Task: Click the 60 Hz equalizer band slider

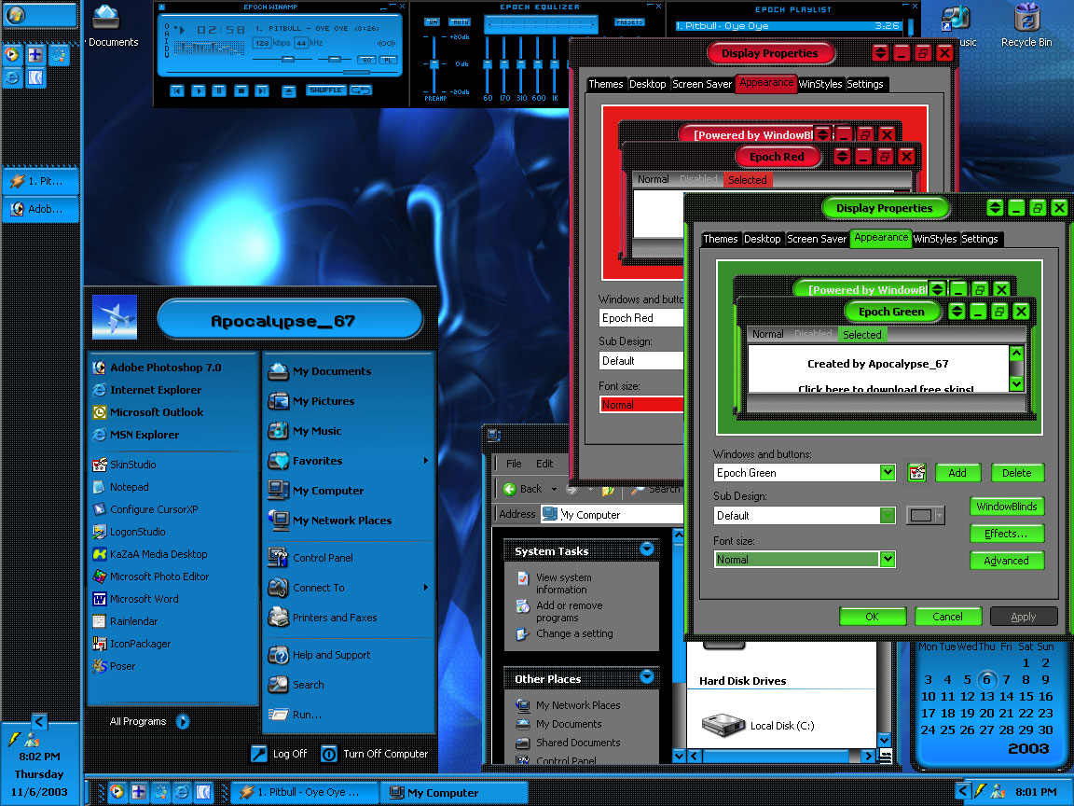Action: coord(488,63)
